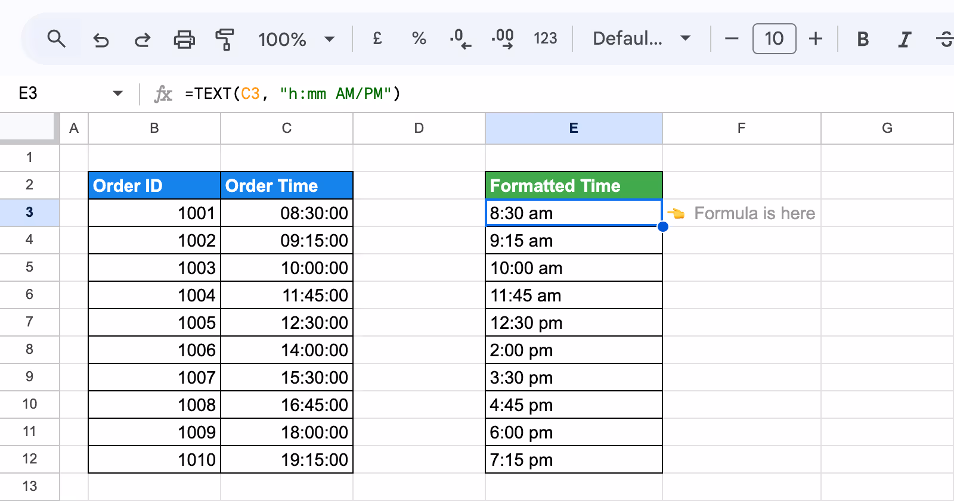Toggle bold formatting

pos(863,39)
